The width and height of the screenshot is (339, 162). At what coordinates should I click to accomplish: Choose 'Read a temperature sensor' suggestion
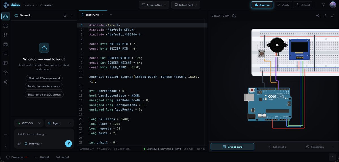44,86
